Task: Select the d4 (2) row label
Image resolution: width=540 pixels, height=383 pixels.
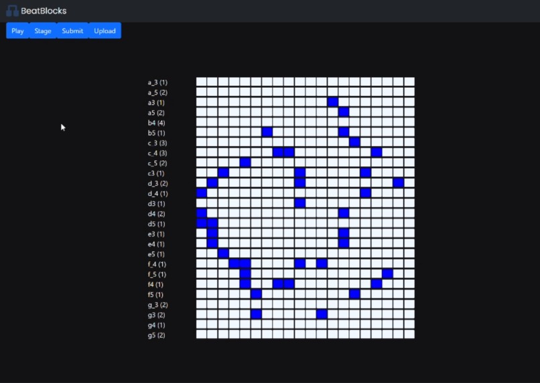Action: point(156,214)
